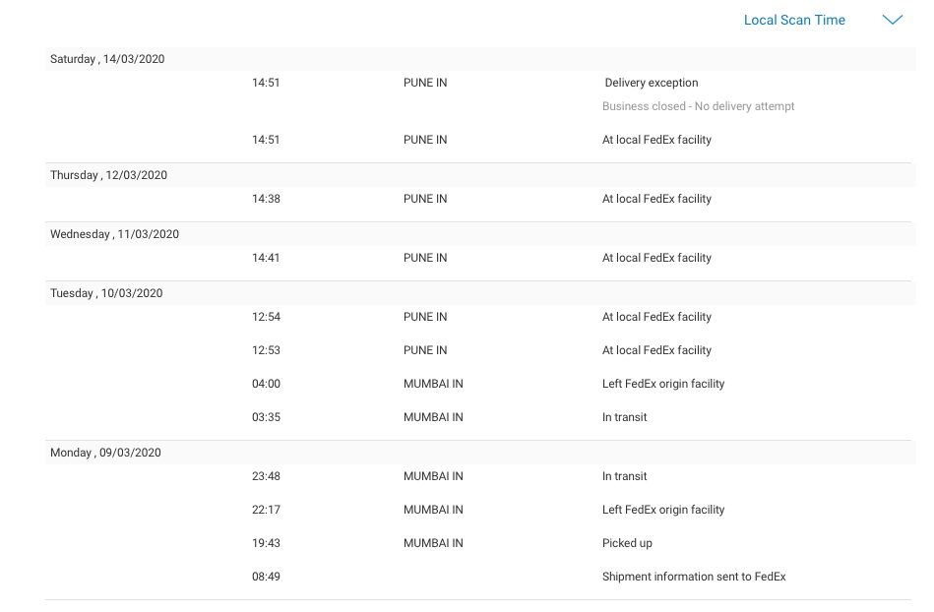Click 'Shipment information sent to FedEx' entry
The width and height of the screenshot is (934, 612).
pyautogui.click(x=694, y=577)
